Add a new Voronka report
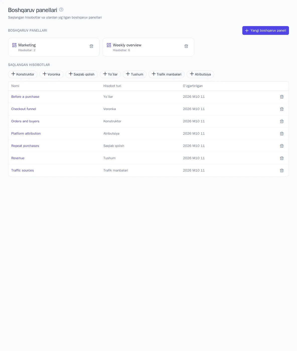The width and height of the screenshot is (297, 351). 51,74
